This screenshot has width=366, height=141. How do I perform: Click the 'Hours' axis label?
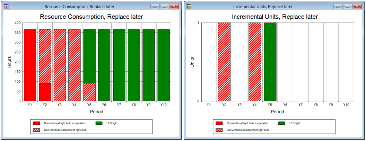coord(10,62)
